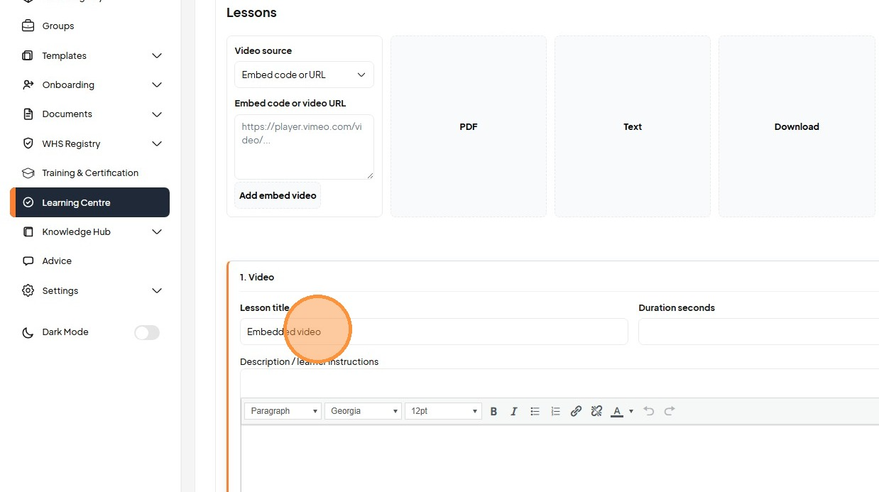Screen dimensions: 879x492
Task: Insert a numbered list
Action: 555,411
